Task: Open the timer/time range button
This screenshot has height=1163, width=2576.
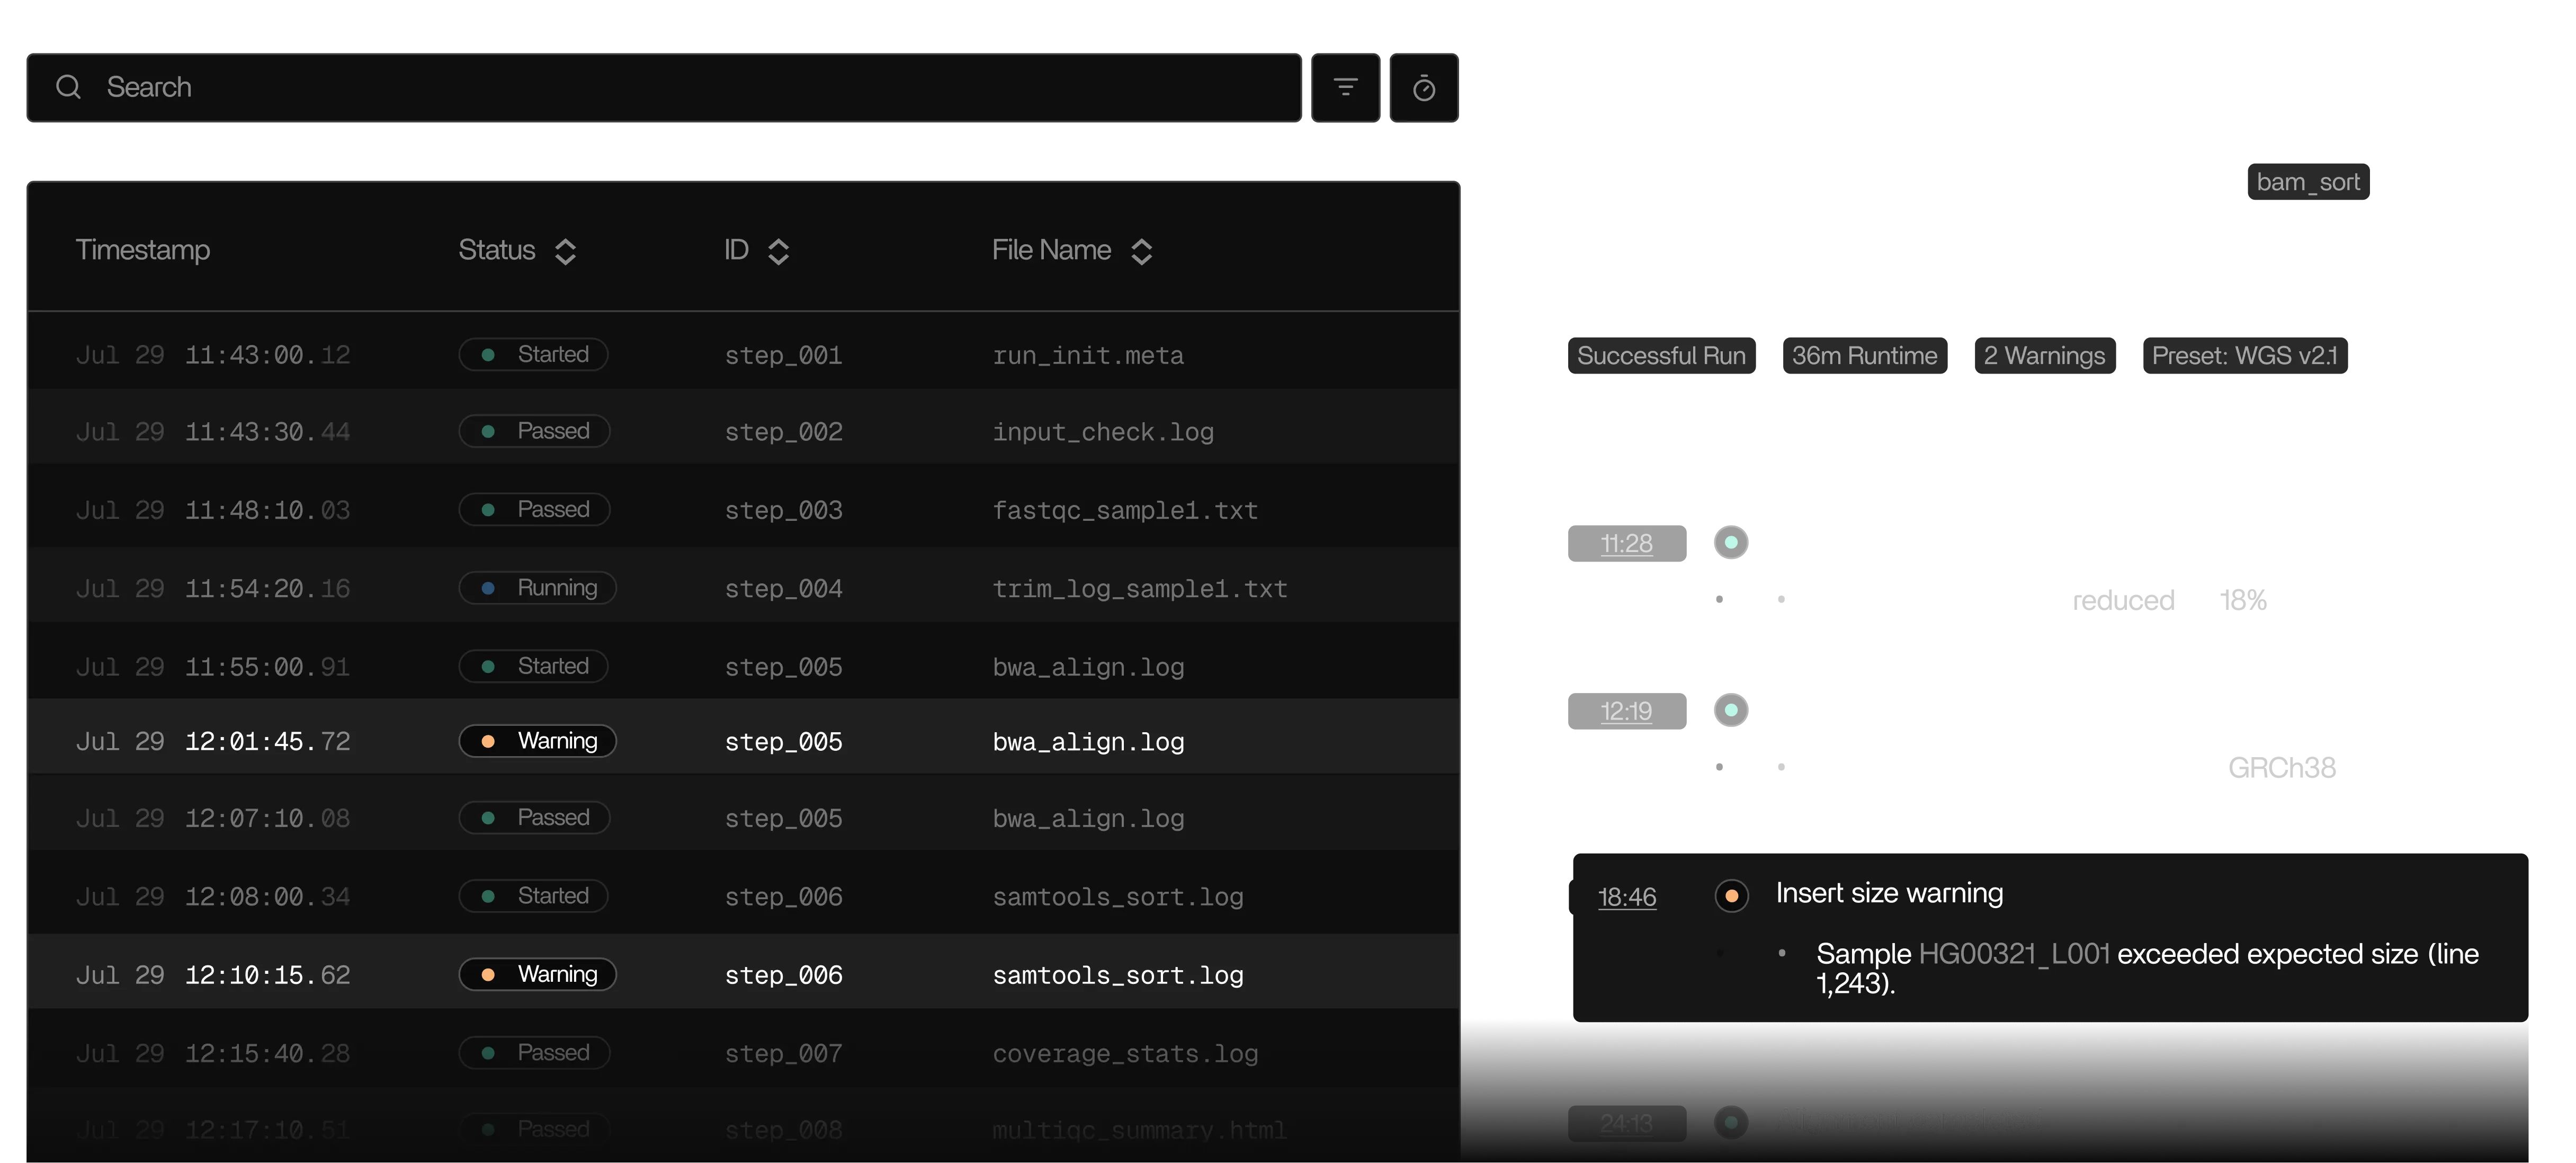Action: (x=1424, y=87)
